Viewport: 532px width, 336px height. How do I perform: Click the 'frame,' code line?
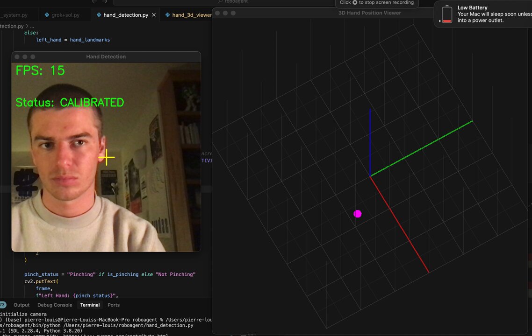coord(44,288)
